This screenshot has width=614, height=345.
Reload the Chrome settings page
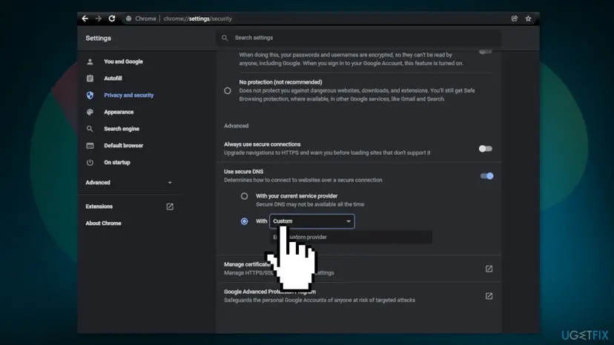coord(112,19)
